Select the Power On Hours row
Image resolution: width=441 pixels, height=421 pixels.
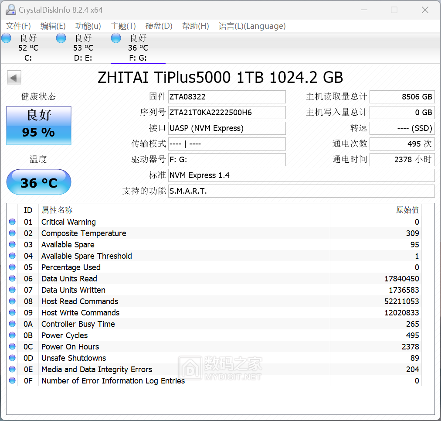click(x=214, y=347)
